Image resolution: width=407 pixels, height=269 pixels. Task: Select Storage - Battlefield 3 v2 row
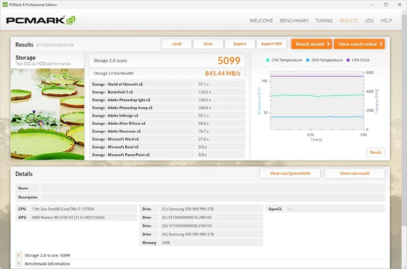tap(168, 92)
